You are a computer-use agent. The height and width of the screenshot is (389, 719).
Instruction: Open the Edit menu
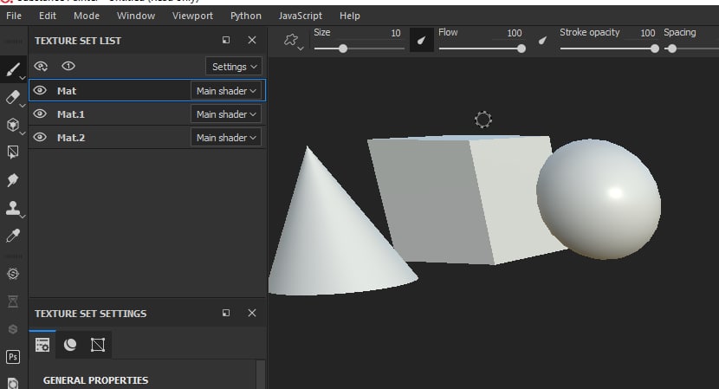pos(48,16)
